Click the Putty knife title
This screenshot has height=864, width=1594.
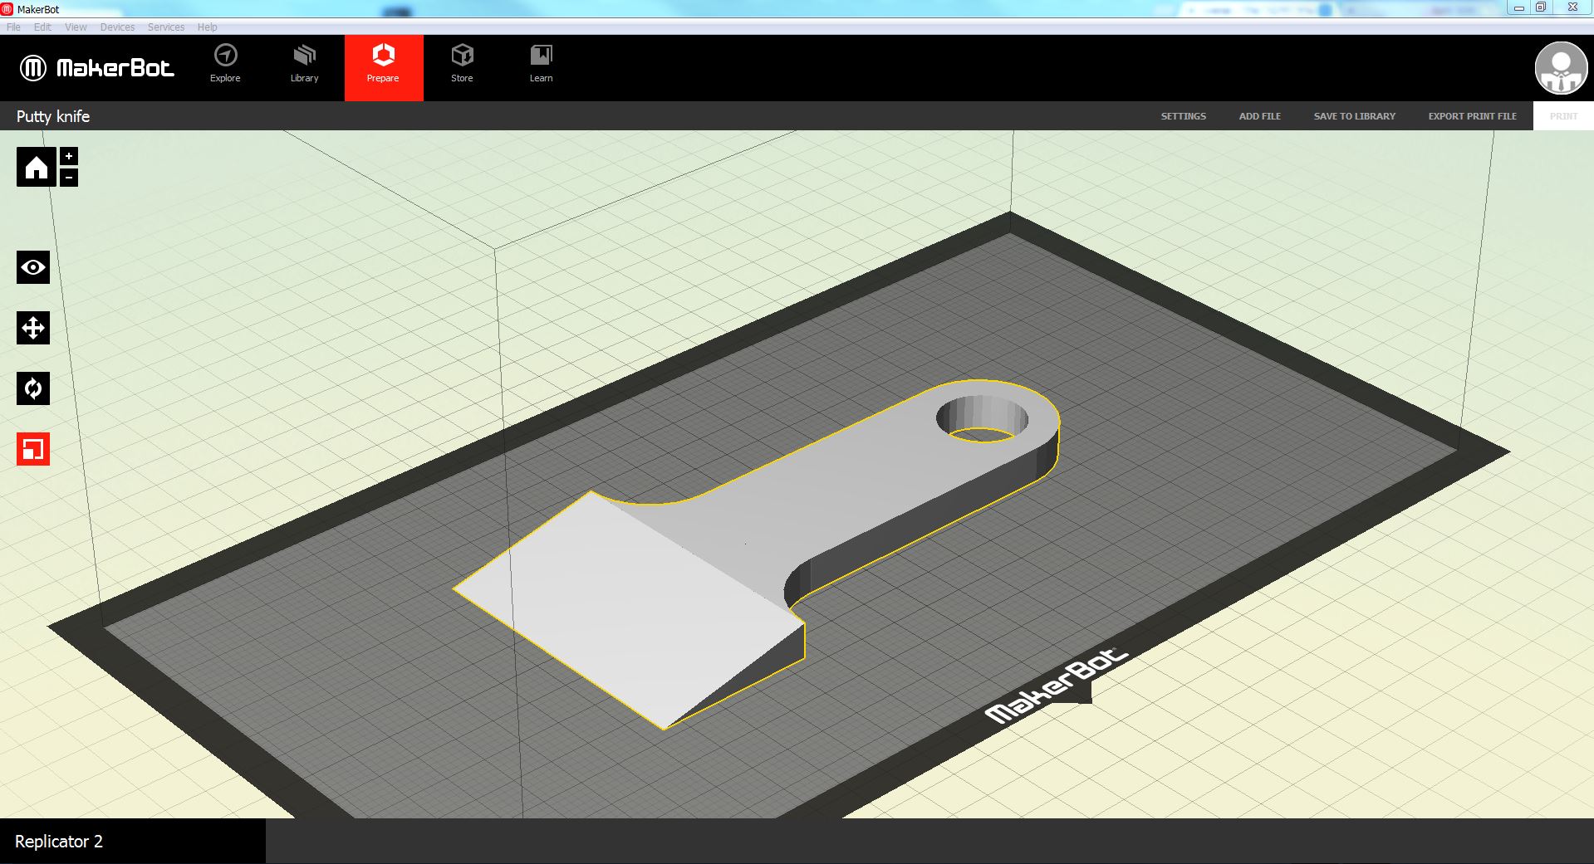click(53, 116)
